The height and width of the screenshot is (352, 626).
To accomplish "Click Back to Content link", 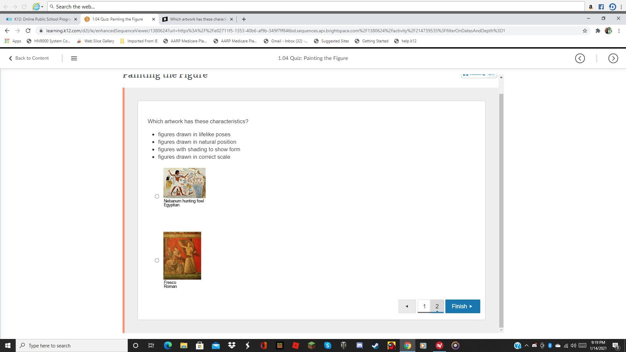I will point(29,58).
